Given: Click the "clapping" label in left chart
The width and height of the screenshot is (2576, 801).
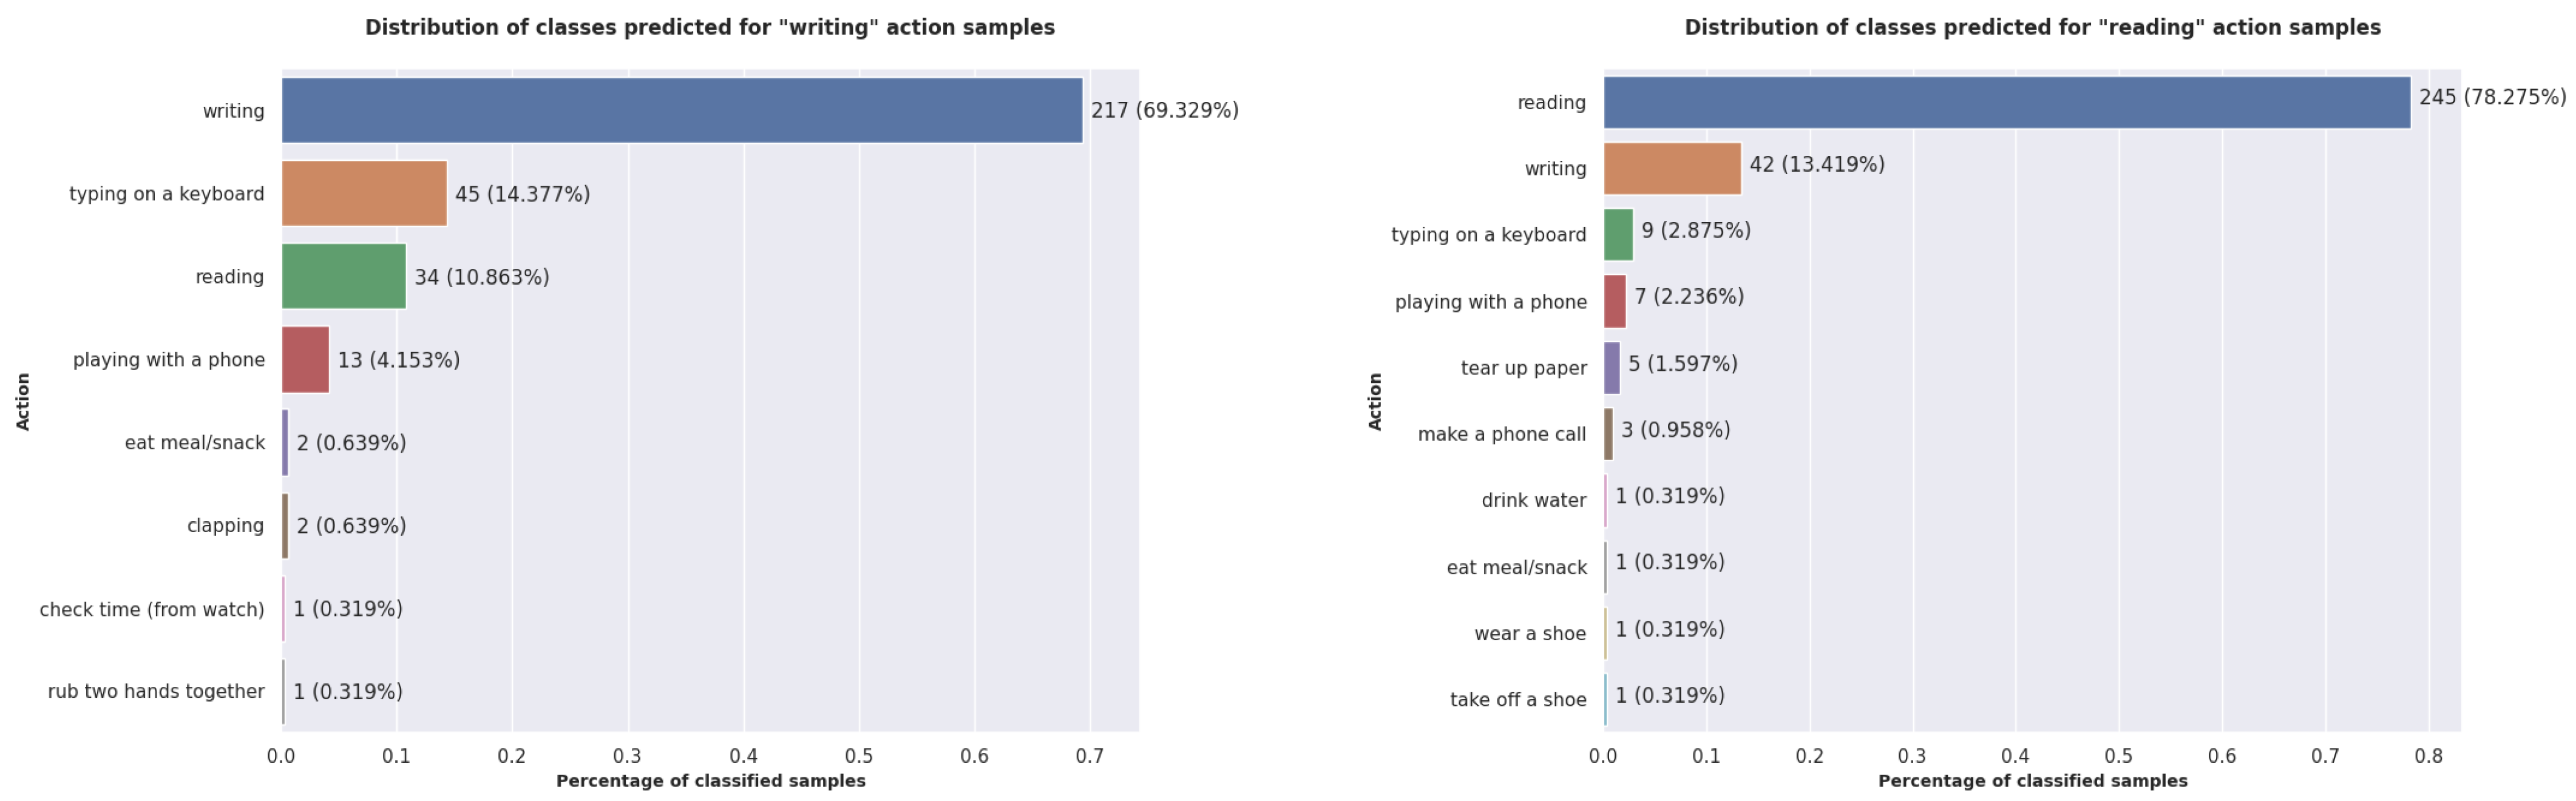Looking at the screenshot, I should (225, 525).
